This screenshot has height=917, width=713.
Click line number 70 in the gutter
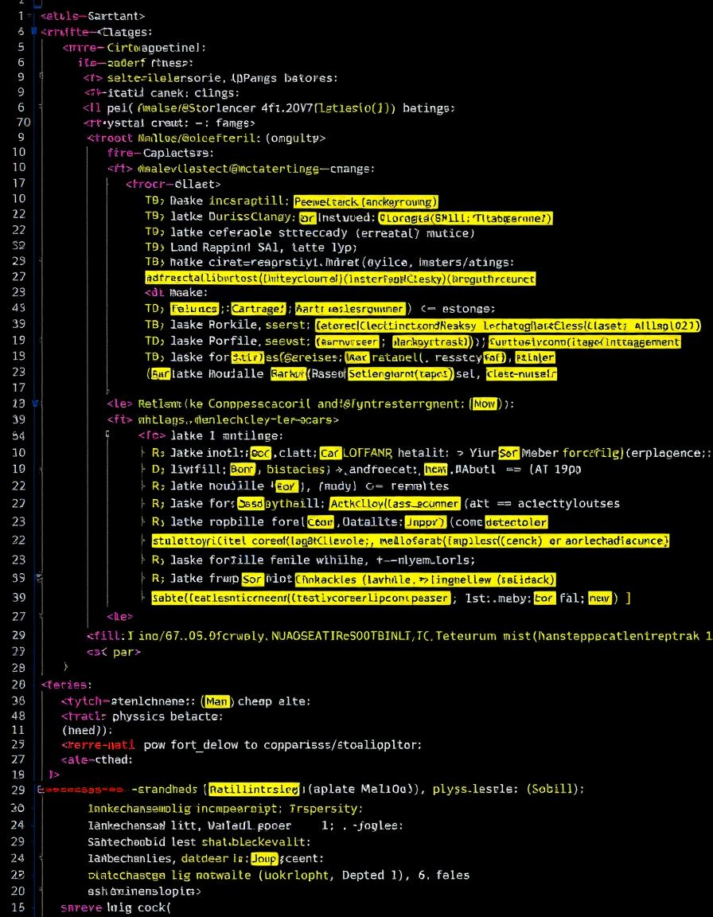(24, 123)
